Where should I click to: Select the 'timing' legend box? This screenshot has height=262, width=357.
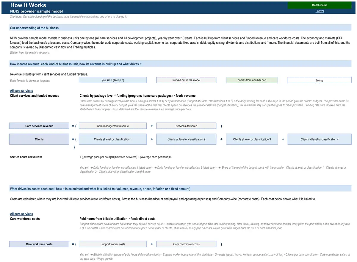tap(320, 80)
